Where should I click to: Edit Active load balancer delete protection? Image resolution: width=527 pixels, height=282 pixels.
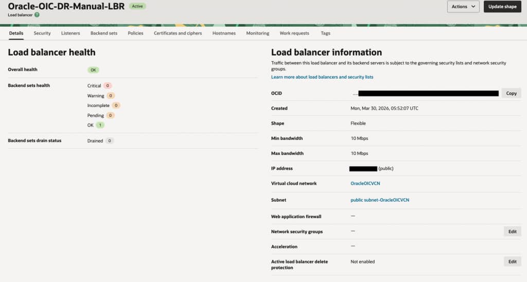point(512,261)
